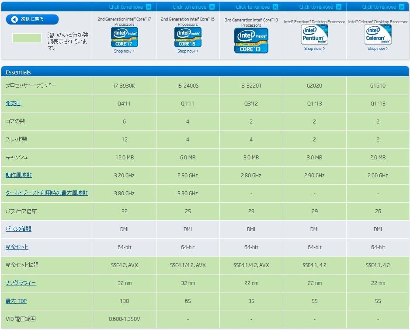Image resolution: width=410 pixels, height=331 pixels.
Task: Click the スレッド数 row label
Action: pyautogui.click(x=16, y=139)
